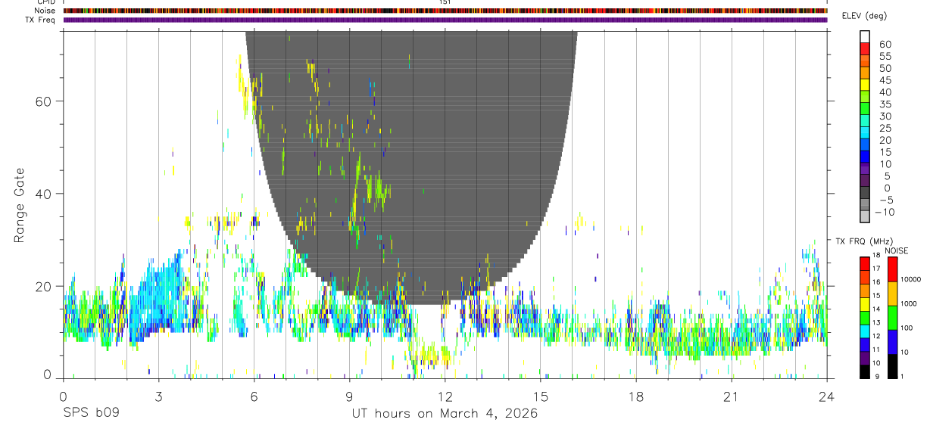This screenshot has width=930, height=429.
Task: Pick the light gray bottom ELEV colorbar swatch
Action: (865, 216)
